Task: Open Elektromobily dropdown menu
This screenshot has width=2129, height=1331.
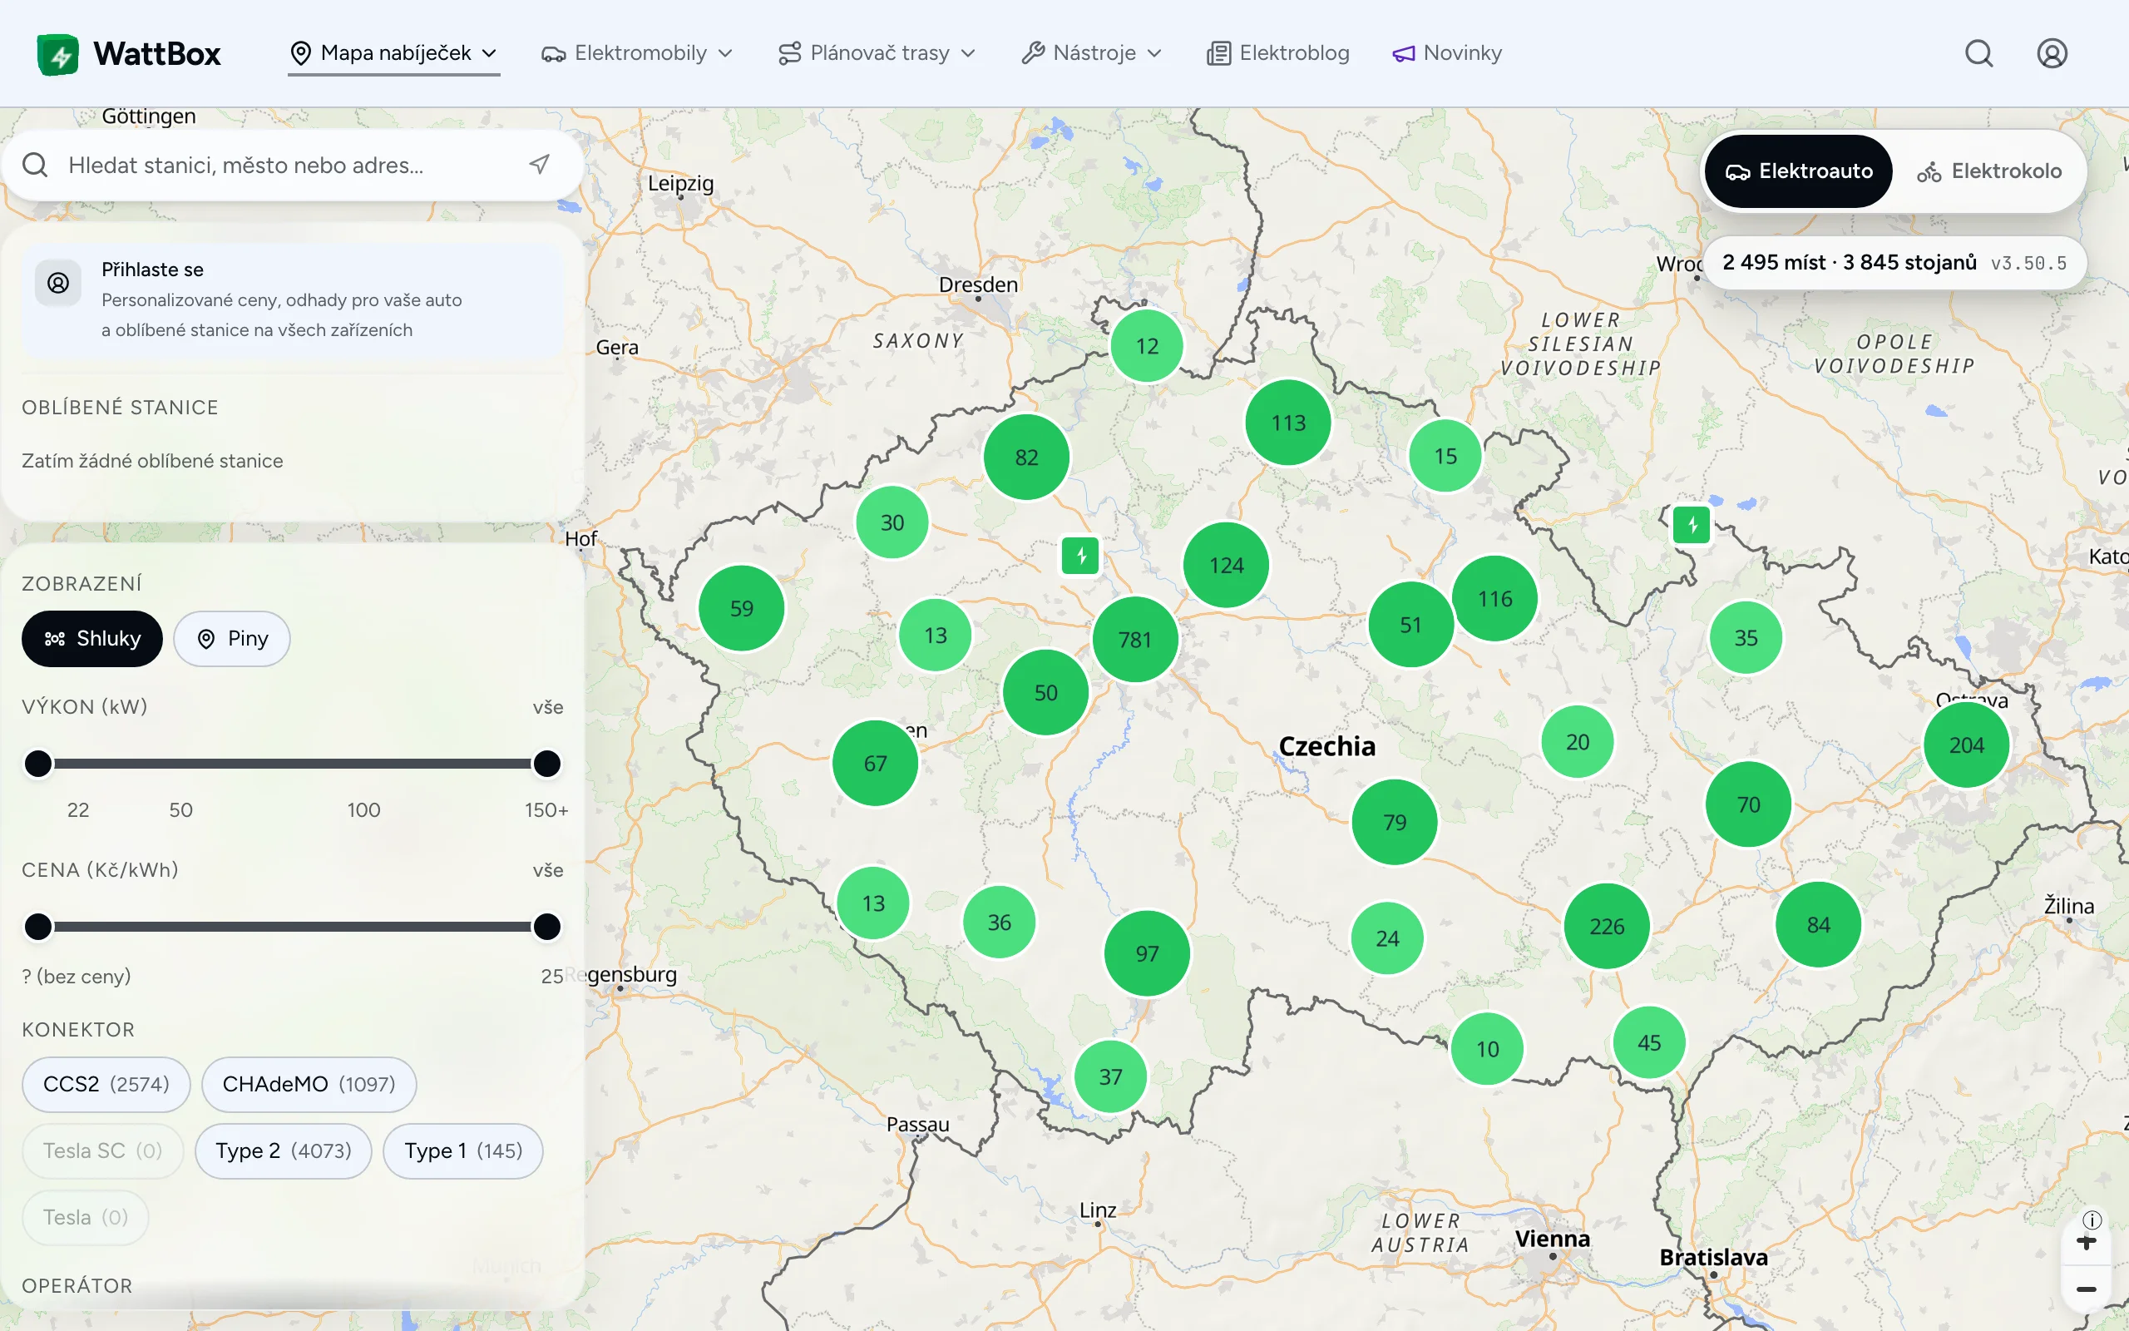Action: point(637,52)
